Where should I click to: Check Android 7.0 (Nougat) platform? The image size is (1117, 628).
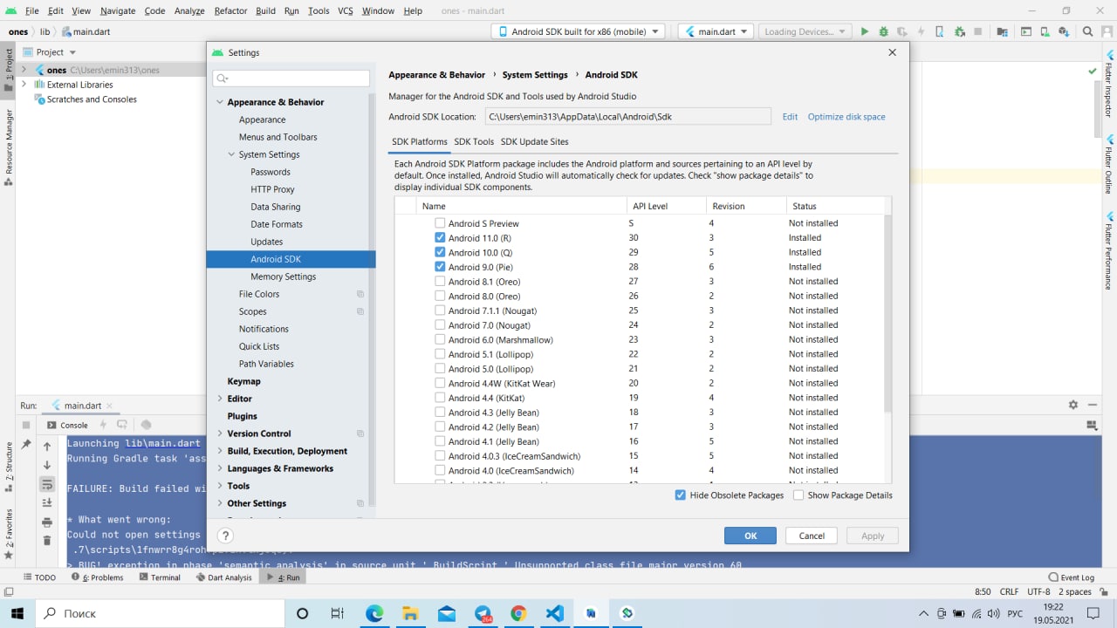tap(440, 324)
